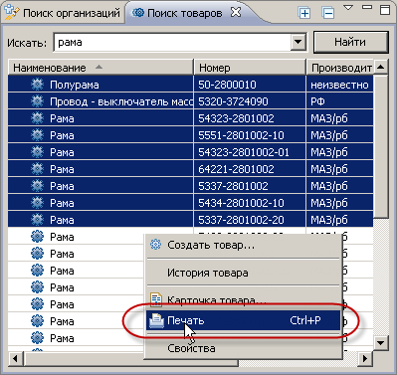Select the Провод - выключатель массы item
The image size is (397, 375).
[x=121, y=101]
